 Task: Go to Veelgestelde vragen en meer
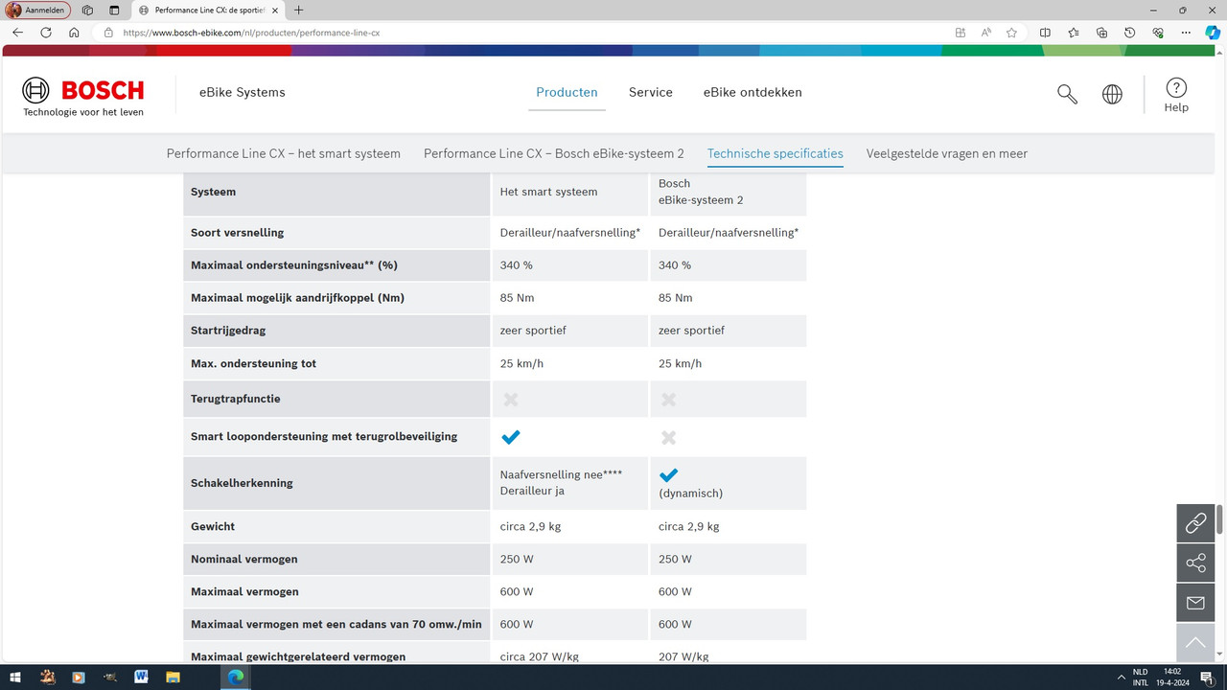(x=947, y=153)
